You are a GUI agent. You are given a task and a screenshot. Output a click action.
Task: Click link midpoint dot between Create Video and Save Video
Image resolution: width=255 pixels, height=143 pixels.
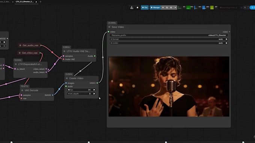point(103,57)
